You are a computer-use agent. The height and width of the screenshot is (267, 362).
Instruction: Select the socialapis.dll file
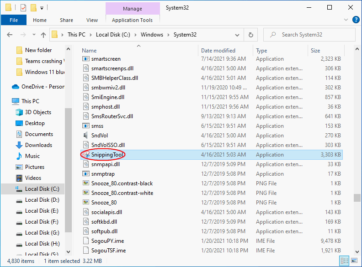(106, 212)
